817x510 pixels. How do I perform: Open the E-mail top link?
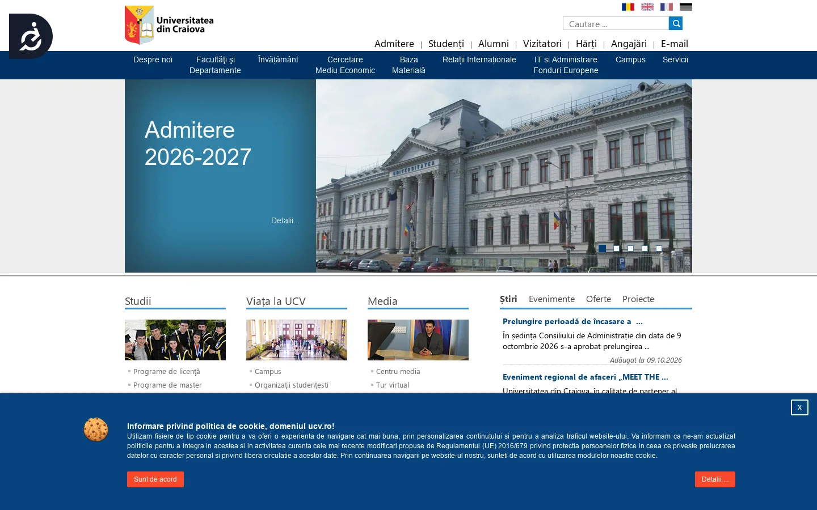pos(675,44)
